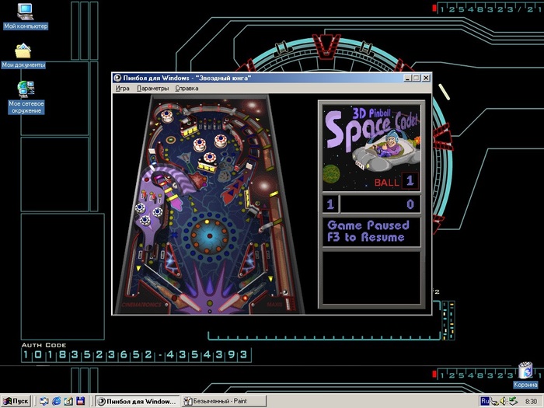Launch Internet Explorer from quick launch

pos(57,401)
